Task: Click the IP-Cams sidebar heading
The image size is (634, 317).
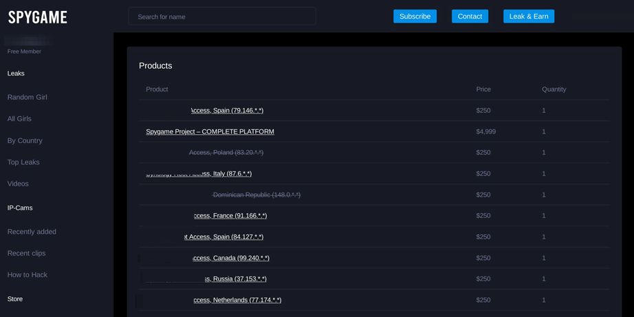Action: coord(20,208)
